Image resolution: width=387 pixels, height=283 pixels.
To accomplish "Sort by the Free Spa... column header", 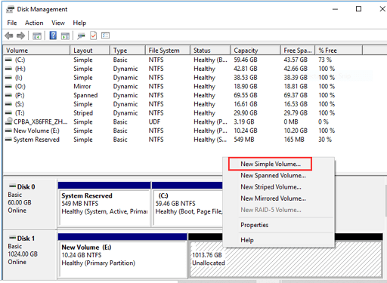I will pos(298,51).
